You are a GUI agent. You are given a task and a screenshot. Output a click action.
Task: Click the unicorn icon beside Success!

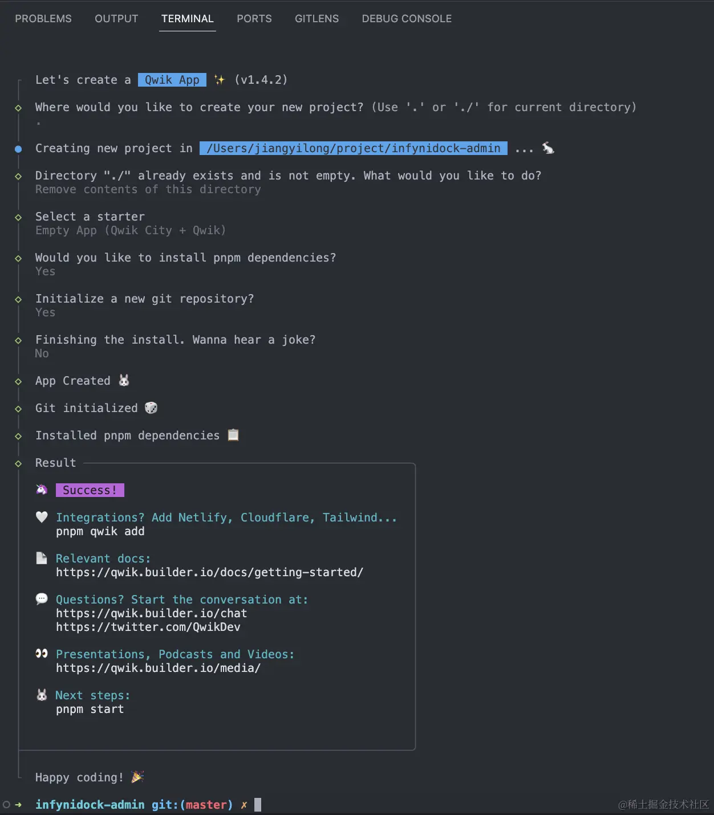tap(42, 490)
